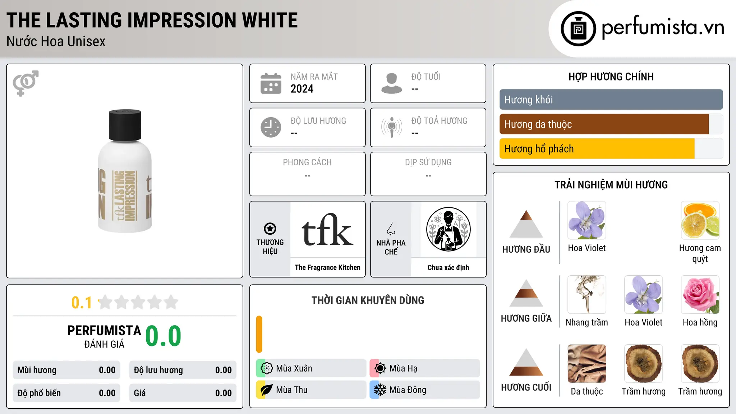Click the Hương cuối pyramid icon
The image size is (736, 414).
(526, 362)
